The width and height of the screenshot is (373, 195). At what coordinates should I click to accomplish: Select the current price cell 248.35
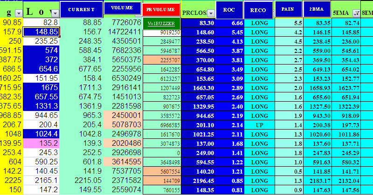click(x=81, y=41)
